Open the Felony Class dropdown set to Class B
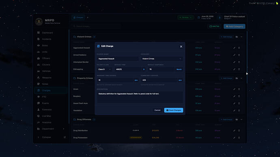The image size is (280, 157). click(x=104, y=70)
